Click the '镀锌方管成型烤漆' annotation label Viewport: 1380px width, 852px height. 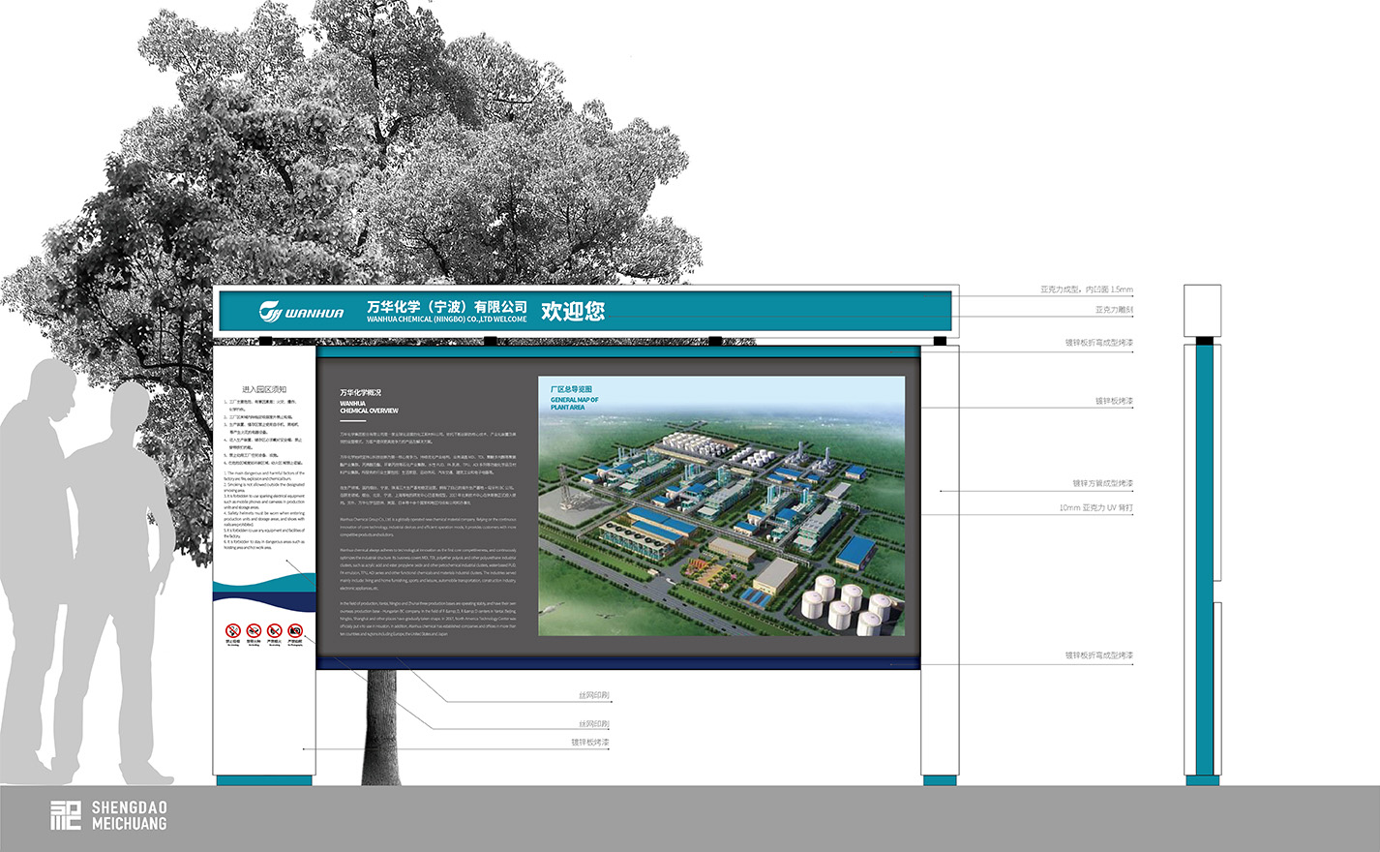[1102, 483]
